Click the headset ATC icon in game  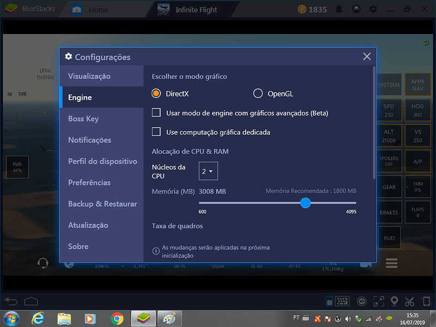point(43,263)
